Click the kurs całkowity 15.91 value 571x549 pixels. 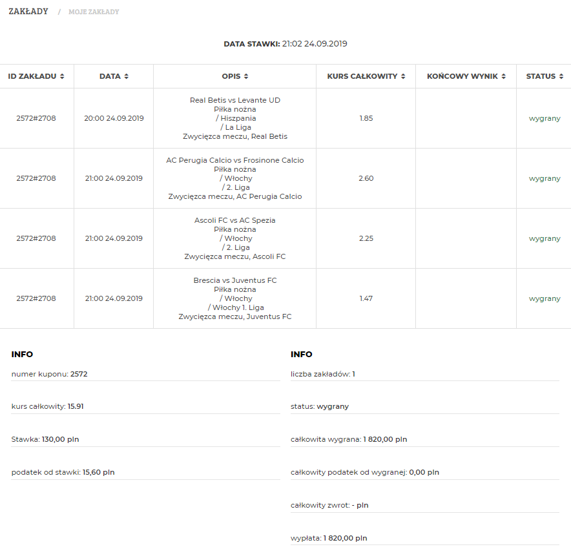coord(76,407)
